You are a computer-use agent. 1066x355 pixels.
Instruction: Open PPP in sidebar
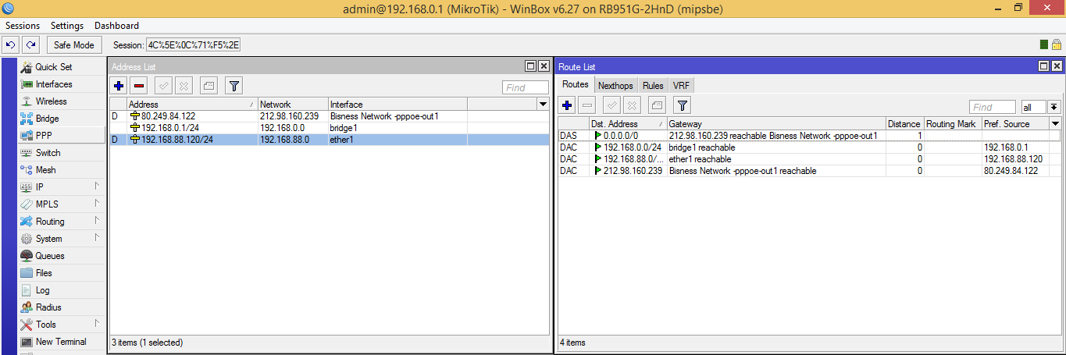coord(62,136)
